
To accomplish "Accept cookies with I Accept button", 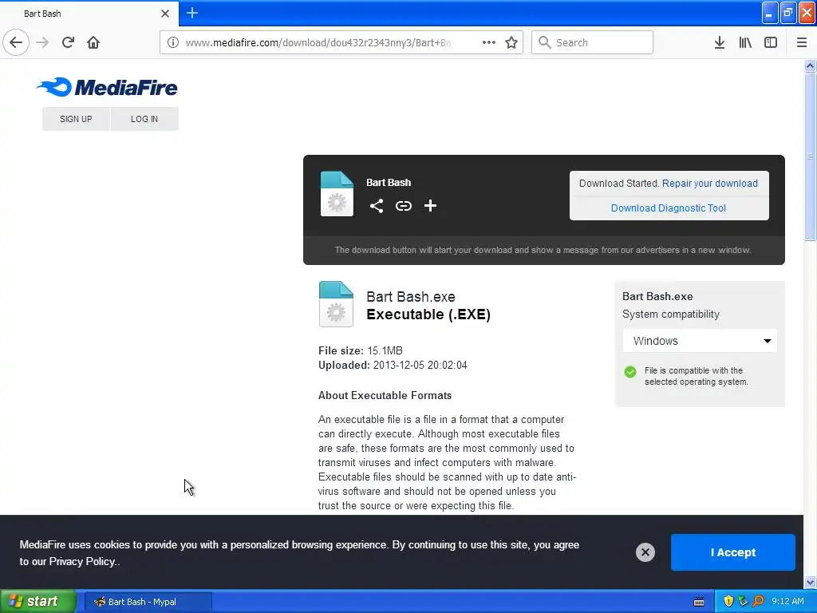I will (x=733, y=552).
